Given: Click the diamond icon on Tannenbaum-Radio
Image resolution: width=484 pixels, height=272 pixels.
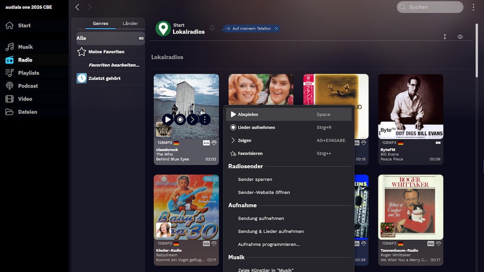Looking at the screenshot, I should tap(438, 244).
